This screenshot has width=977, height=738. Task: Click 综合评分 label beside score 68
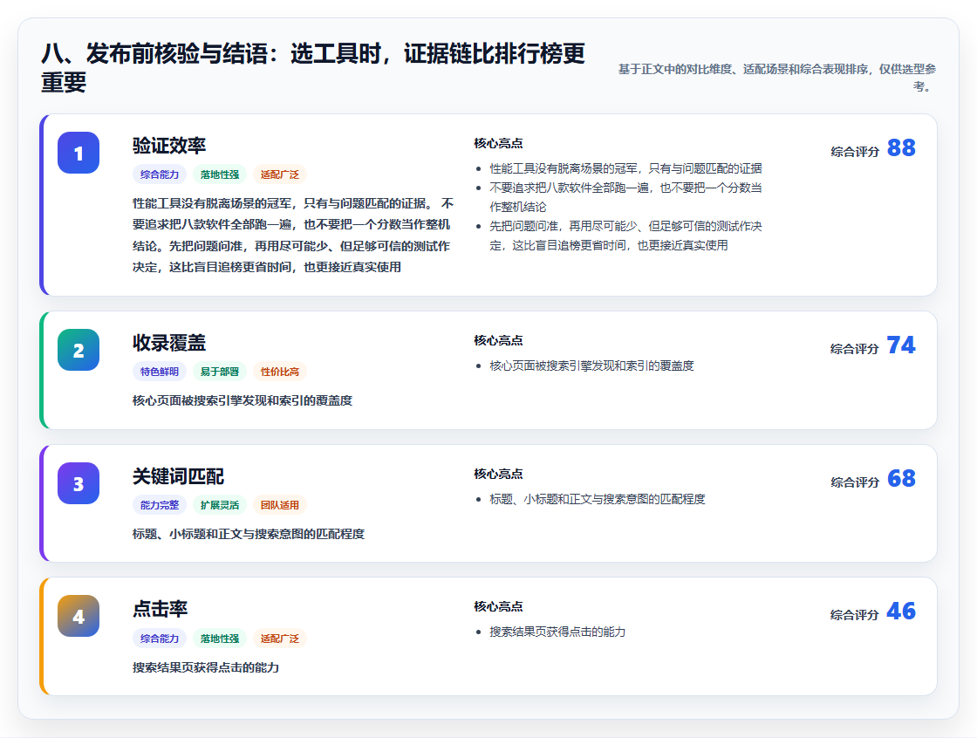[855, 482]
